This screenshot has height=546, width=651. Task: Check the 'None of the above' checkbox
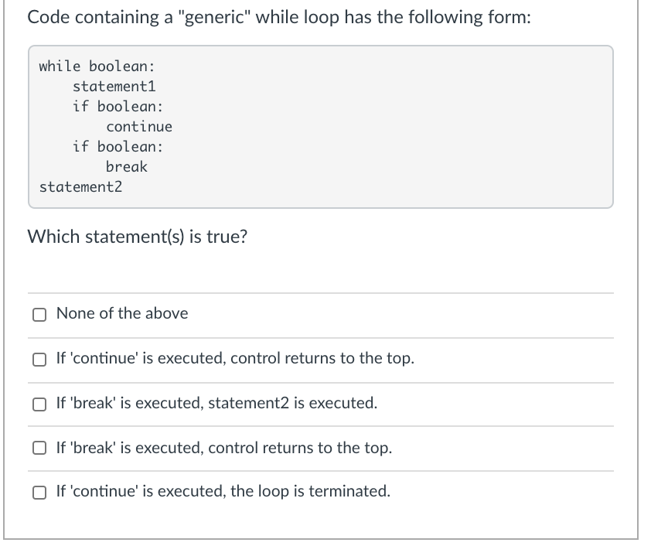(38, 313)
